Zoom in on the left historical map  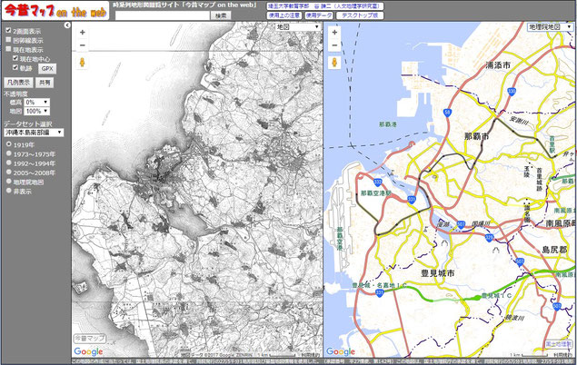[82, 32]
